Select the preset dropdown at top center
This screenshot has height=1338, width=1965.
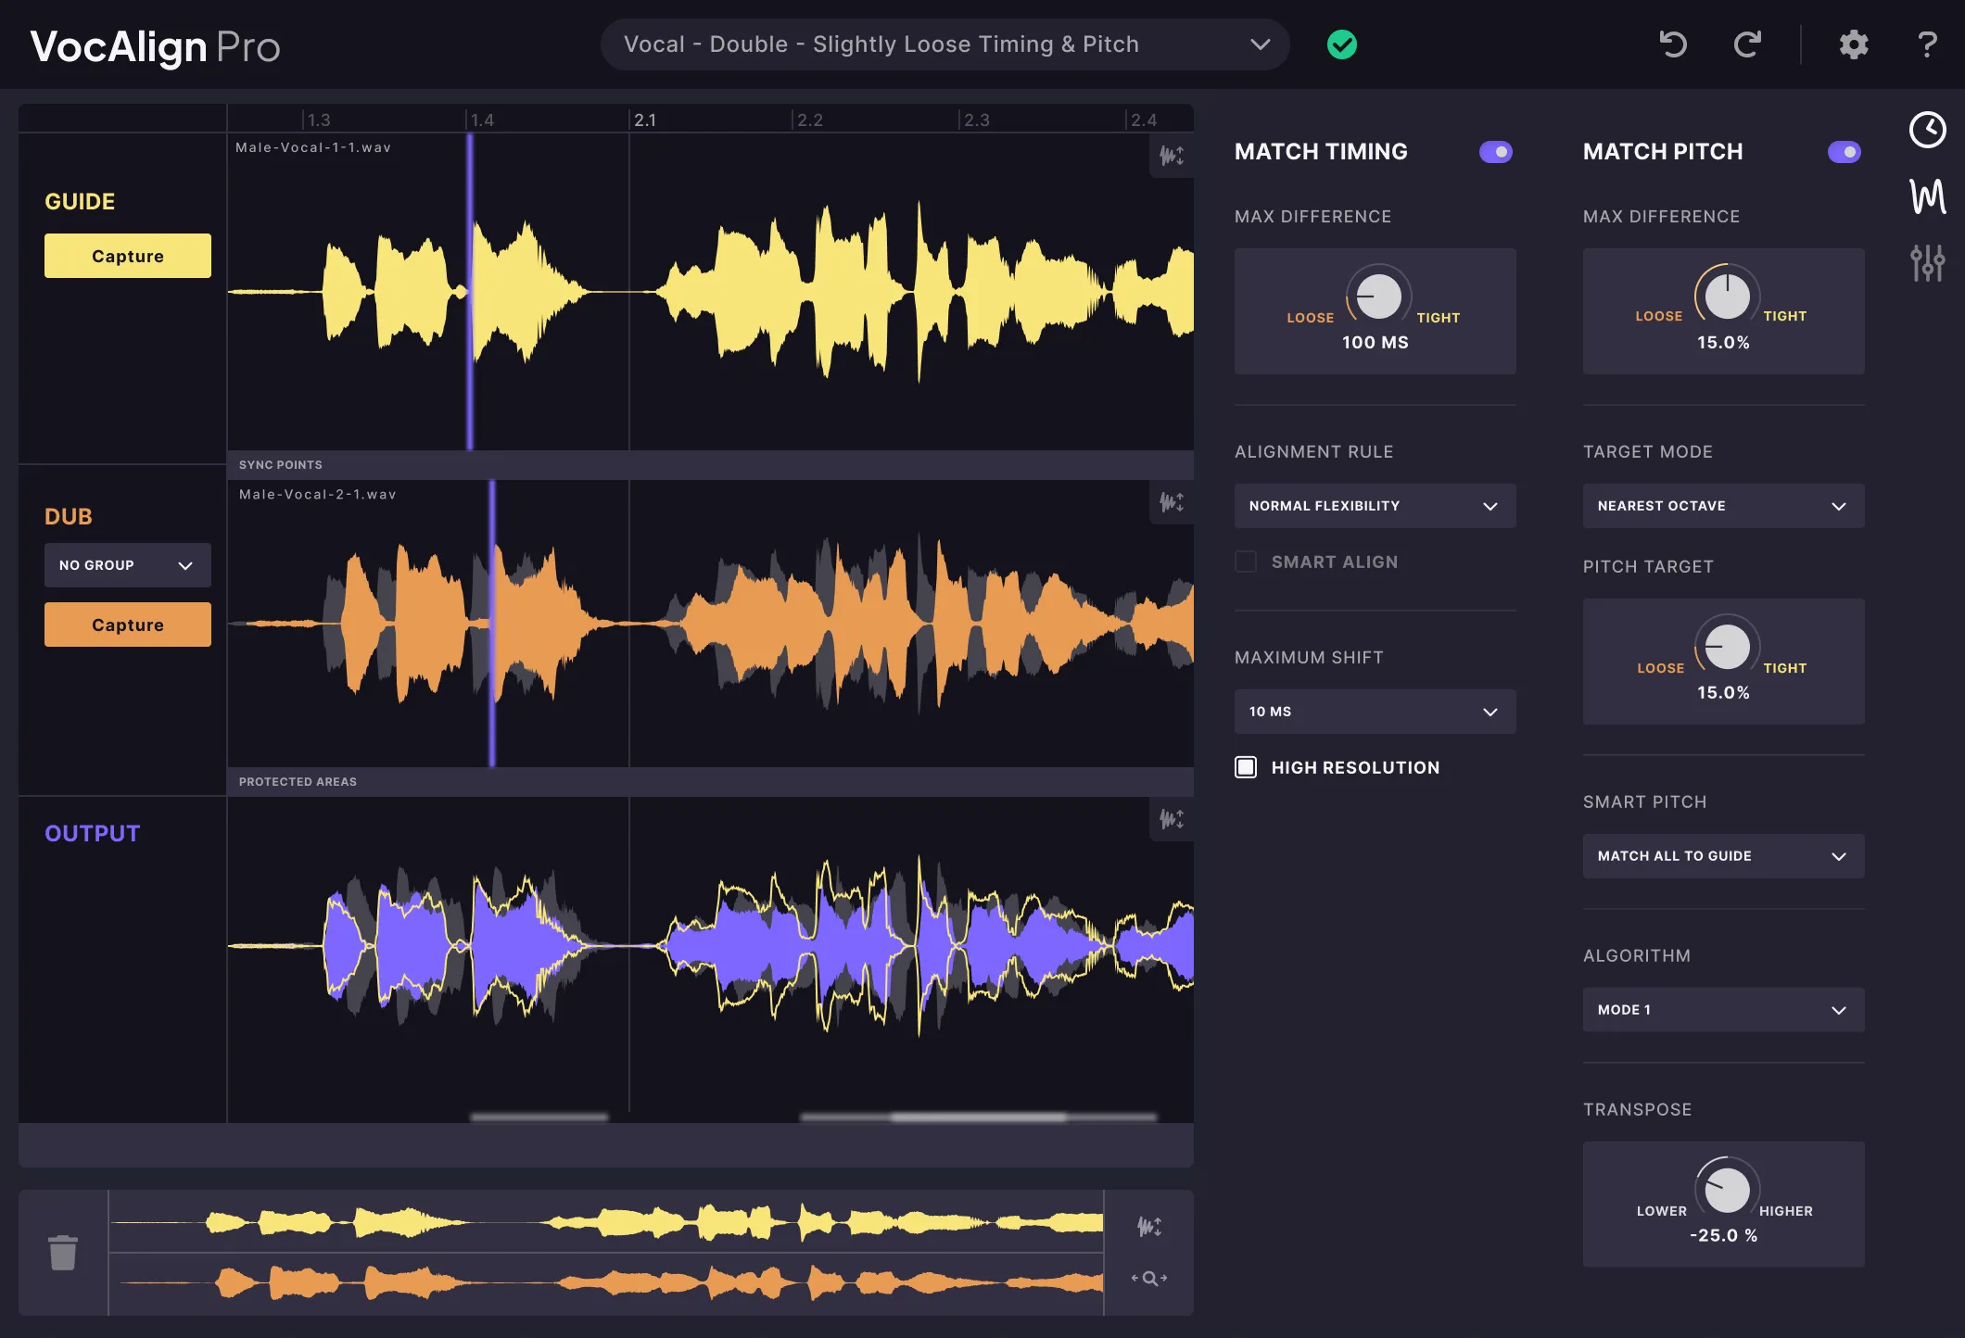tap(945, 44)
